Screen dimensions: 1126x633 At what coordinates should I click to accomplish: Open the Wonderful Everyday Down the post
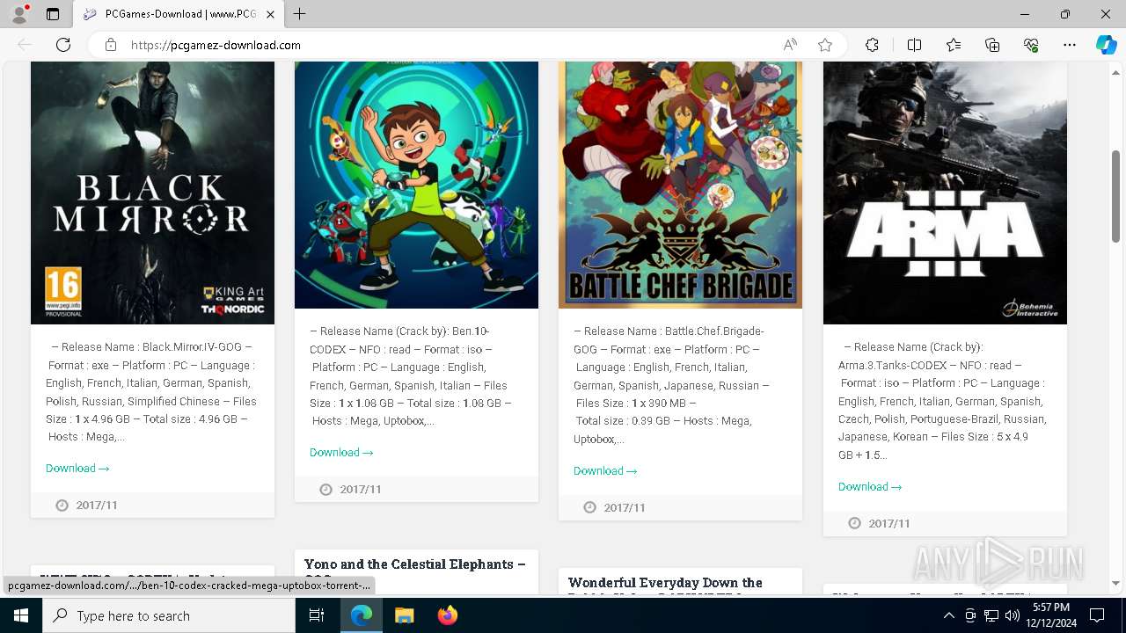point(665,583)
